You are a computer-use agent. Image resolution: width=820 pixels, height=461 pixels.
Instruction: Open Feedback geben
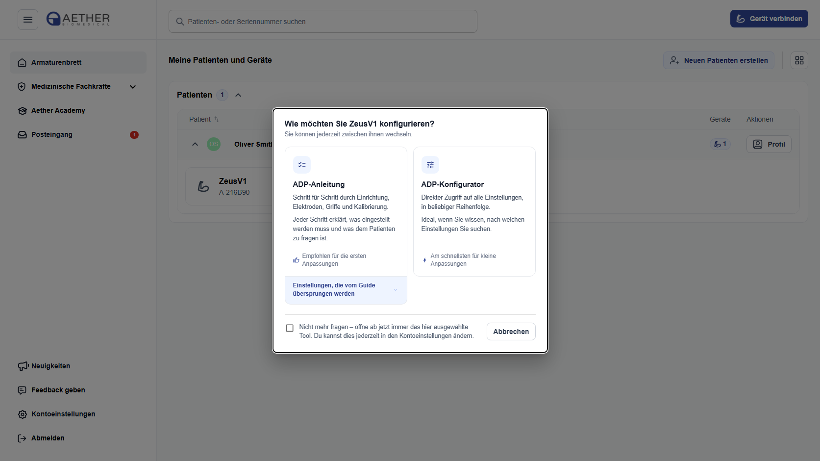tap(78, 390)
